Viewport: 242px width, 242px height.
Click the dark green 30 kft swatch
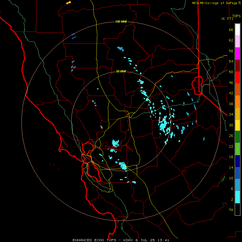click(x=237, y=137)
